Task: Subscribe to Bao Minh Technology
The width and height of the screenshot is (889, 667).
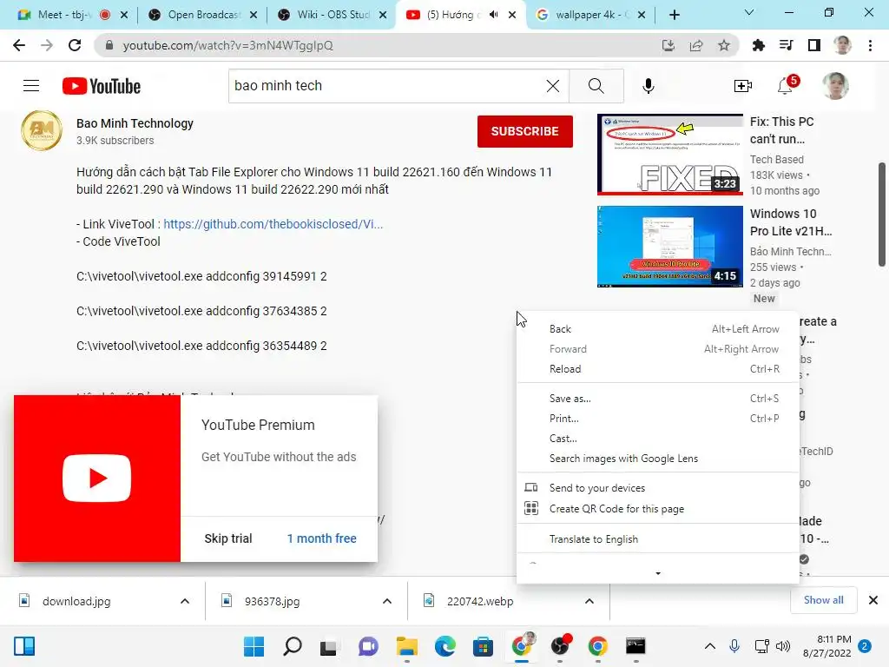Action: (525, 131)
